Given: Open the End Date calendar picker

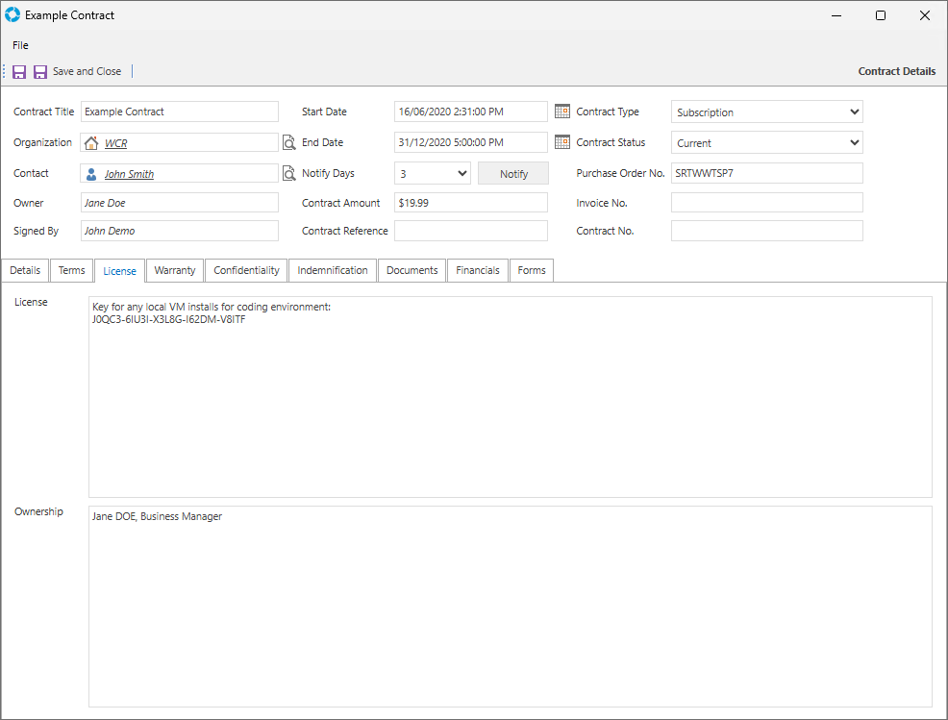Looking at the screenshot, I should pos(562,142).
